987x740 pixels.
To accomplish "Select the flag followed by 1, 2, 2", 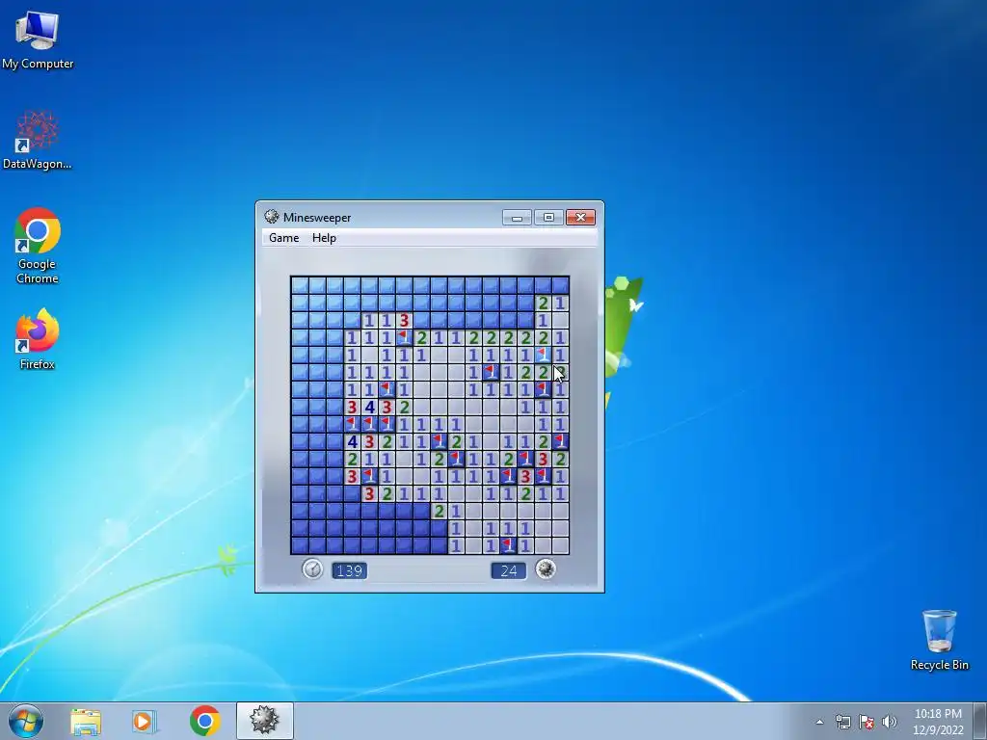I will click(491, 373).
